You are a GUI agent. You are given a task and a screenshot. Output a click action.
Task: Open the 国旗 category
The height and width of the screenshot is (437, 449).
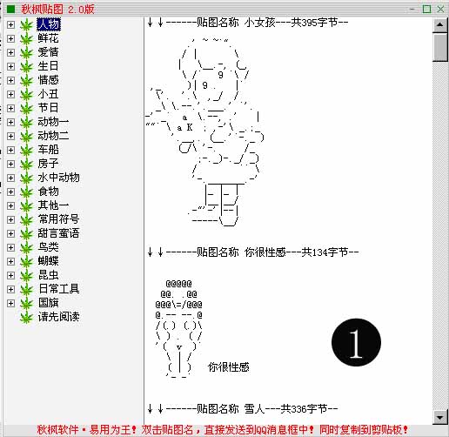pos(48,303)
